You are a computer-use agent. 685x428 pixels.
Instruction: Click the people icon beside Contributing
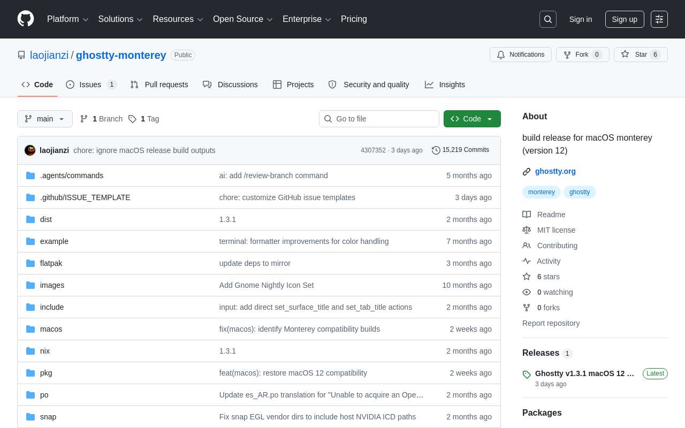point(527,246)
